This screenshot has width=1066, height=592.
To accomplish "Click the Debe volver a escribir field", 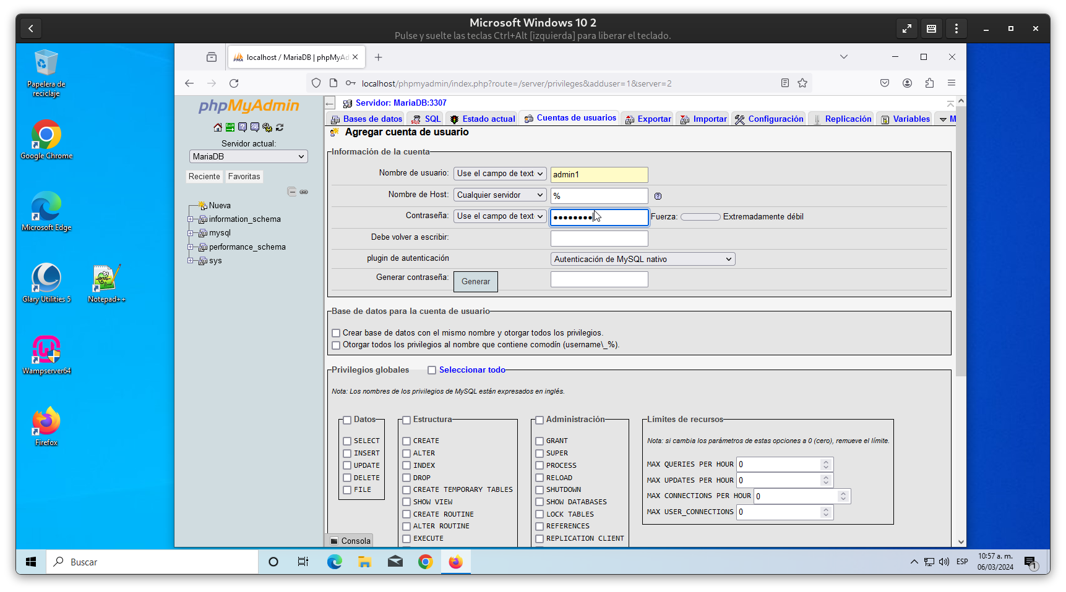I will (x=599, y=239).
